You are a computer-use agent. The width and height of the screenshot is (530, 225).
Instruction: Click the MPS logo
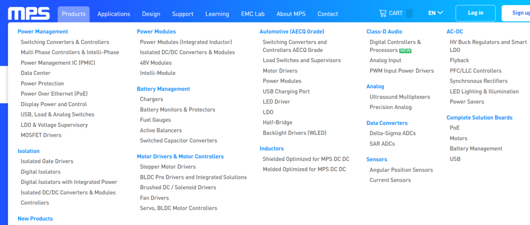tap(29, 13)
